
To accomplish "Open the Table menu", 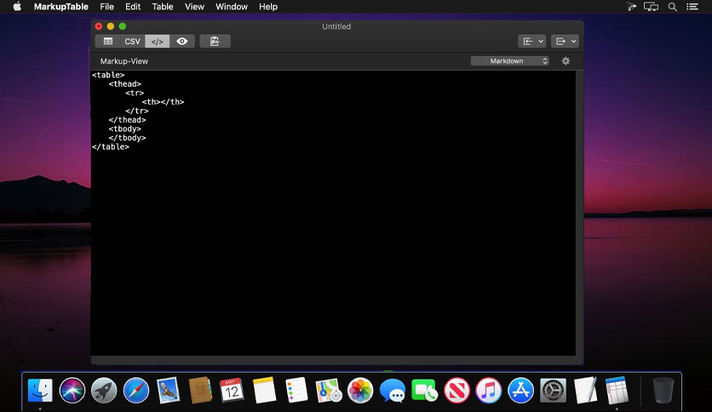I will point(163,7).
